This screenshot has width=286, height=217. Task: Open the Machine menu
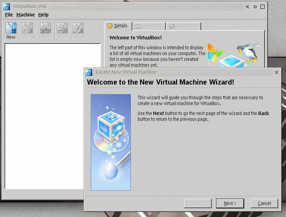click(26, 15)
